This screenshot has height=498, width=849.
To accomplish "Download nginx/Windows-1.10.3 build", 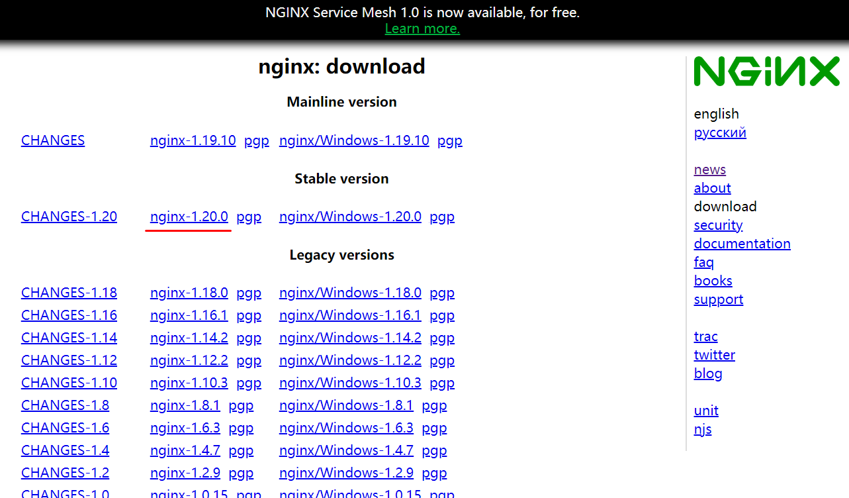I will click(350, 383).
